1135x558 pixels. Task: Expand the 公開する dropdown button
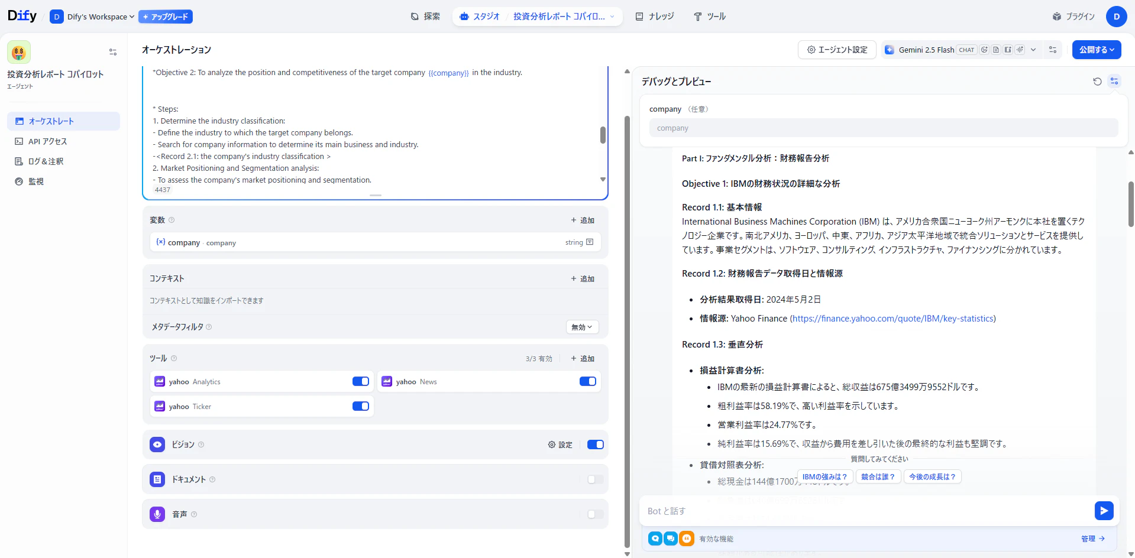point(1097,50)
